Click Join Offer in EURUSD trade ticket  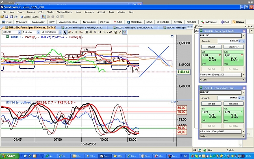(234, 47)
